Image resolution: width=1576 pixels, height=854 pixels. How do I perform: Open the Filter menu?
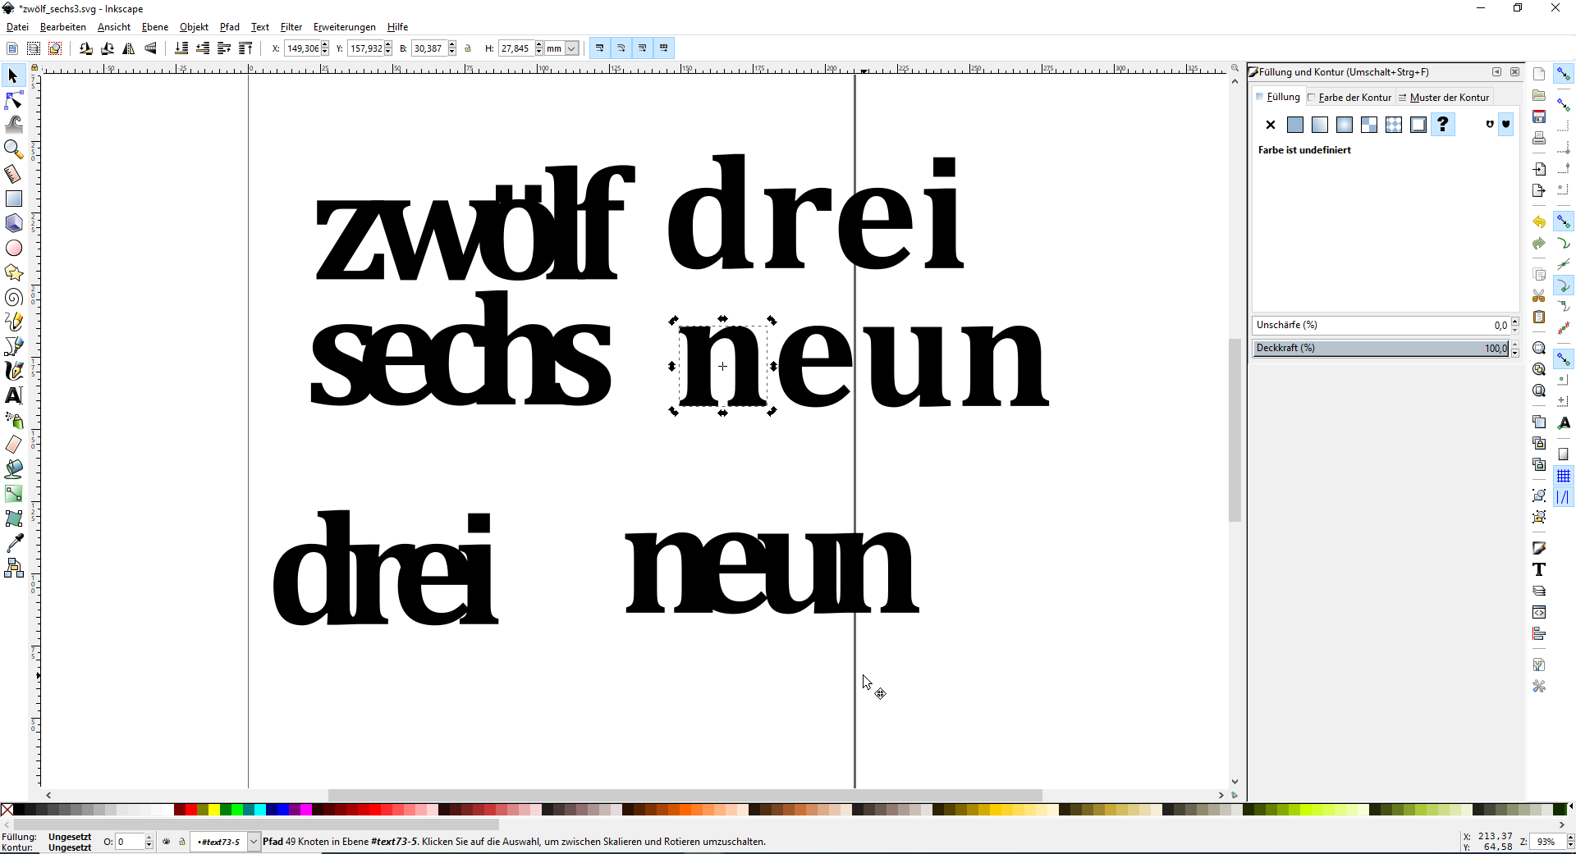click(291, 27)
